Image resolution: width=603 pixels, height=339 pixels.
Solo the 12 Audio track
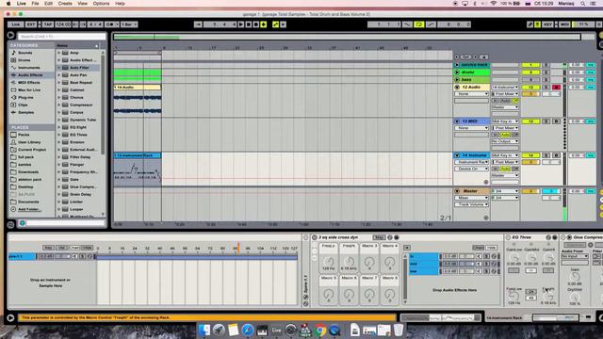(546, 88)
